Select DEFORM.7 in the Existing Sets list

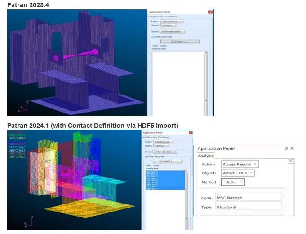(x=166, y=185)
